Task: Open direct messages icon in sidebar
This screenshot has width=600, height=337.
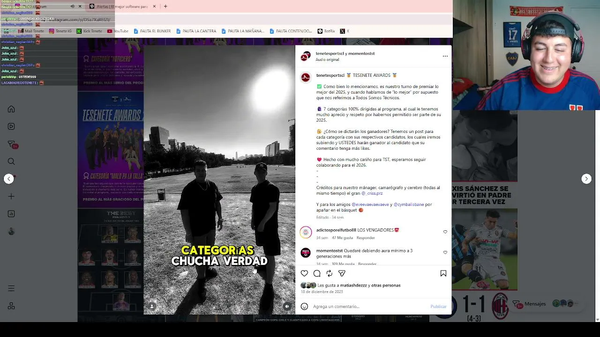Action: (x=11, y=144)
